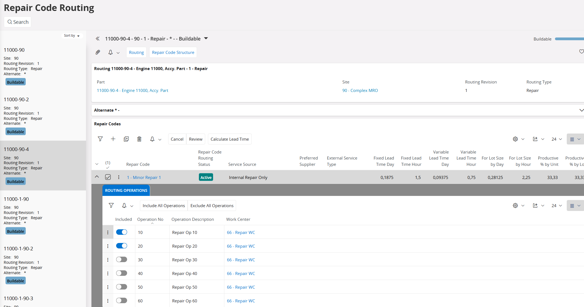
Task: Sort by the Operation No column header
Action: [150, 219]
